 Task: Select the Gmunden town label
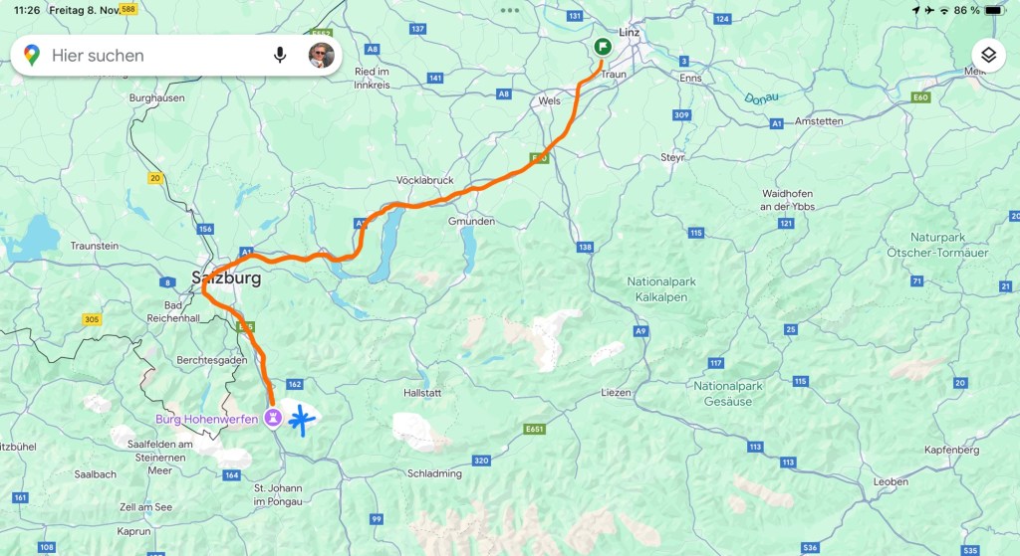point(471,222)
